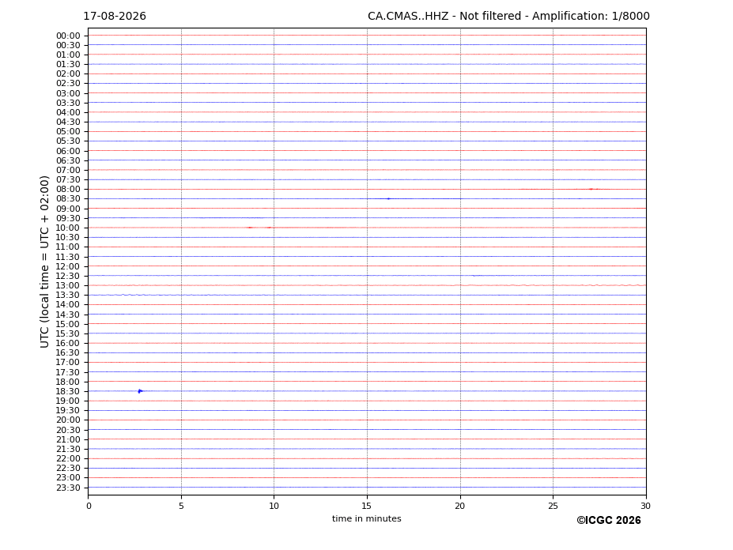Click the 23:30 time label
Screen dimensions: 733x550
click(68, 488)
